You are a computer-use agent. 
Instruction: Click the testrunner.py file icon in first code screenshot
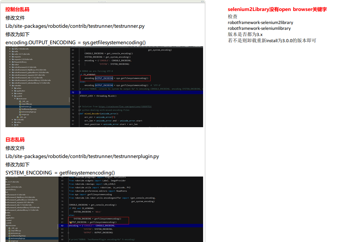(20, 107)
